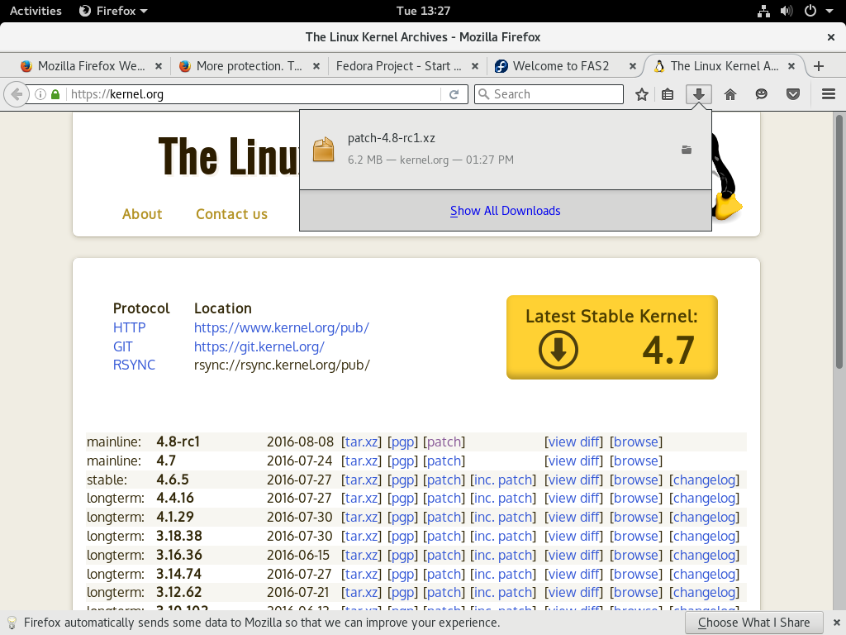Click the download arrow in Latest Stable Kernel

click(558, 350)
